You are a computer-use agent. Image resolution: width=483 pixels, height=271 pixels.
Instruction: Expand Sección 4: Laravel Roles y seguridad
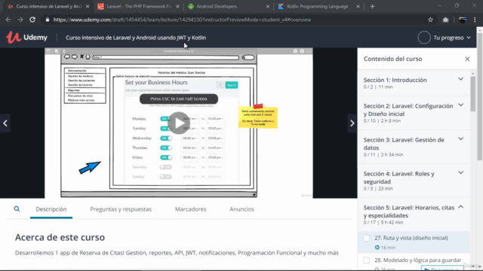point(460,172)
